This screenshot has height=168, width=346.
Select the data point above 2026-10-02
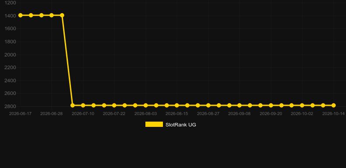(x=302, y=105)
